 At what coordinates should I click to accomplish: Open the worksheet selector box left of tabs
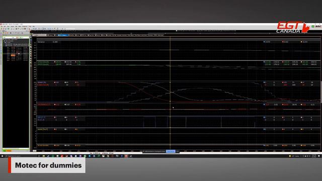[40, 35]
